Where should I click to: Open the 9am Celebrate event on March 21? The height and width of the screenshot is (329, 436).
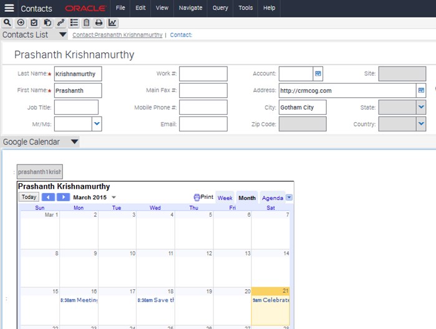(x=271, y=300)
